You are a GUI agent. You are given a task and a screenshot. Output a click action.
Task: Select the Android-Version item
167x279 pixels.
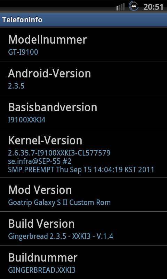click(83, 78)
